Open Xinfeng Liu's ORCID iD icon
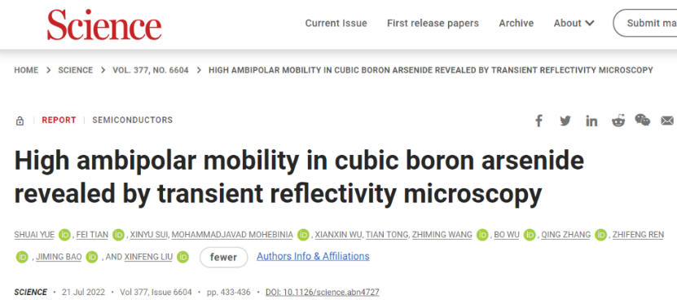The height and width of the screenshot is (300, 677). (183, 257)
